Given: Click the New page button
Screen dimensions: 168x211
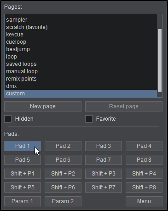Looking at the screenshot, I should click(x=43, y=106).
